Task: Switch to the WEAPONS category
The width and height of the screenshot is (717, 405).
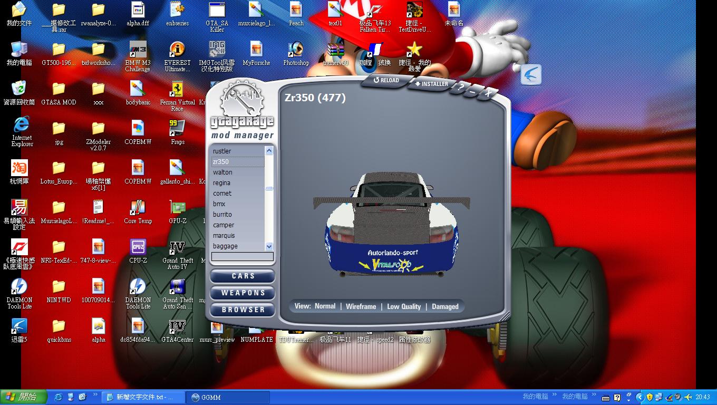Action: click(243, 293)
